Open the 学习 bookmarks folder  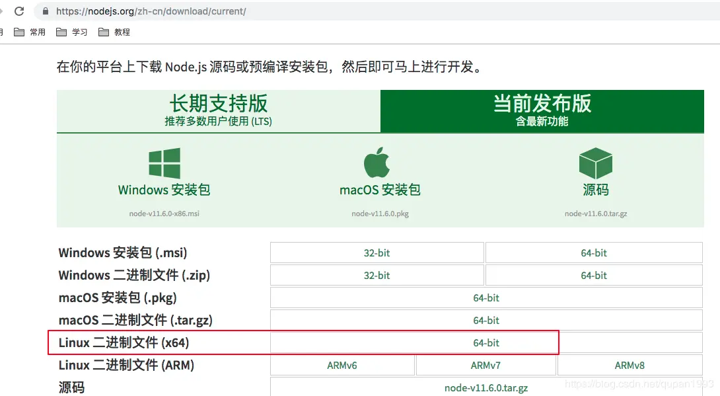tap(71, 32)
